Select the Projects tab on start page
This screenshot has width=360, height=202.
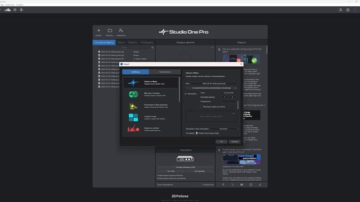click(133, 43)
